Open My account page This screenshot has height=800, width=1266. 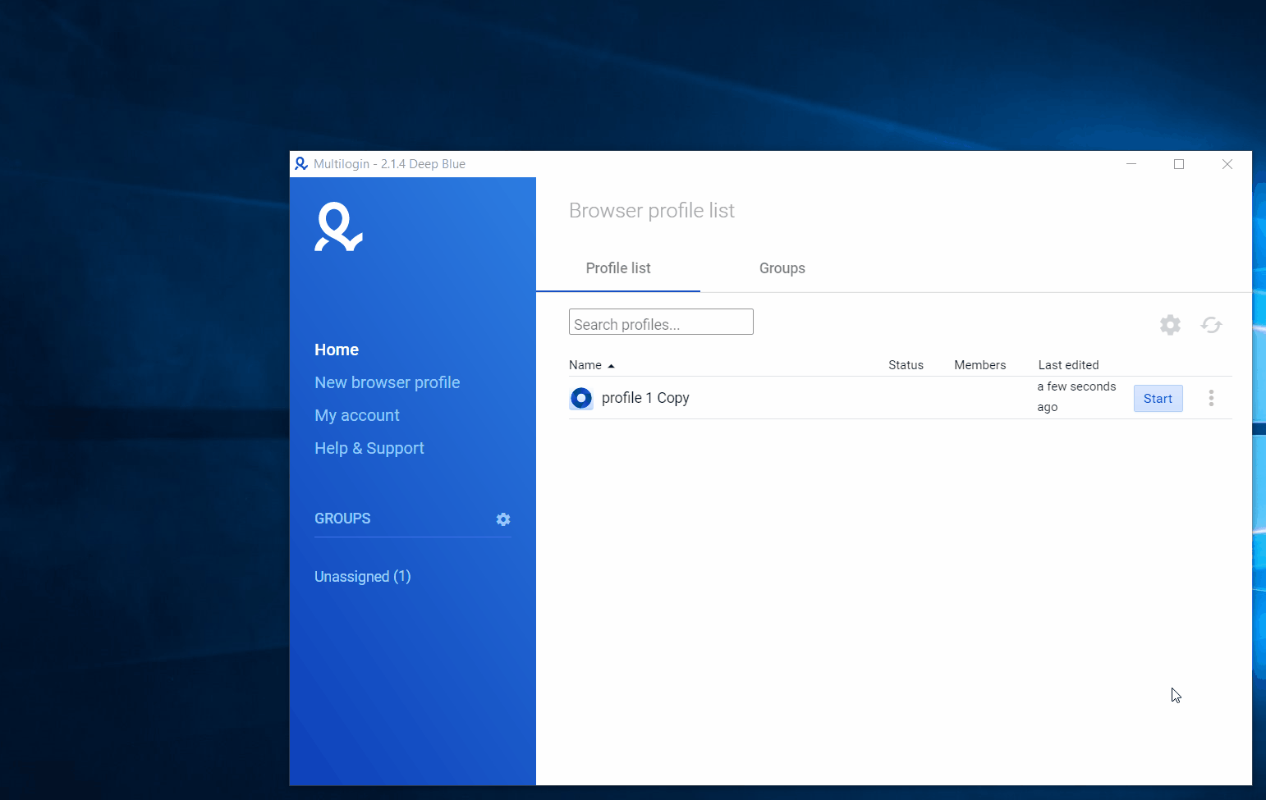[x=357, y=415]
